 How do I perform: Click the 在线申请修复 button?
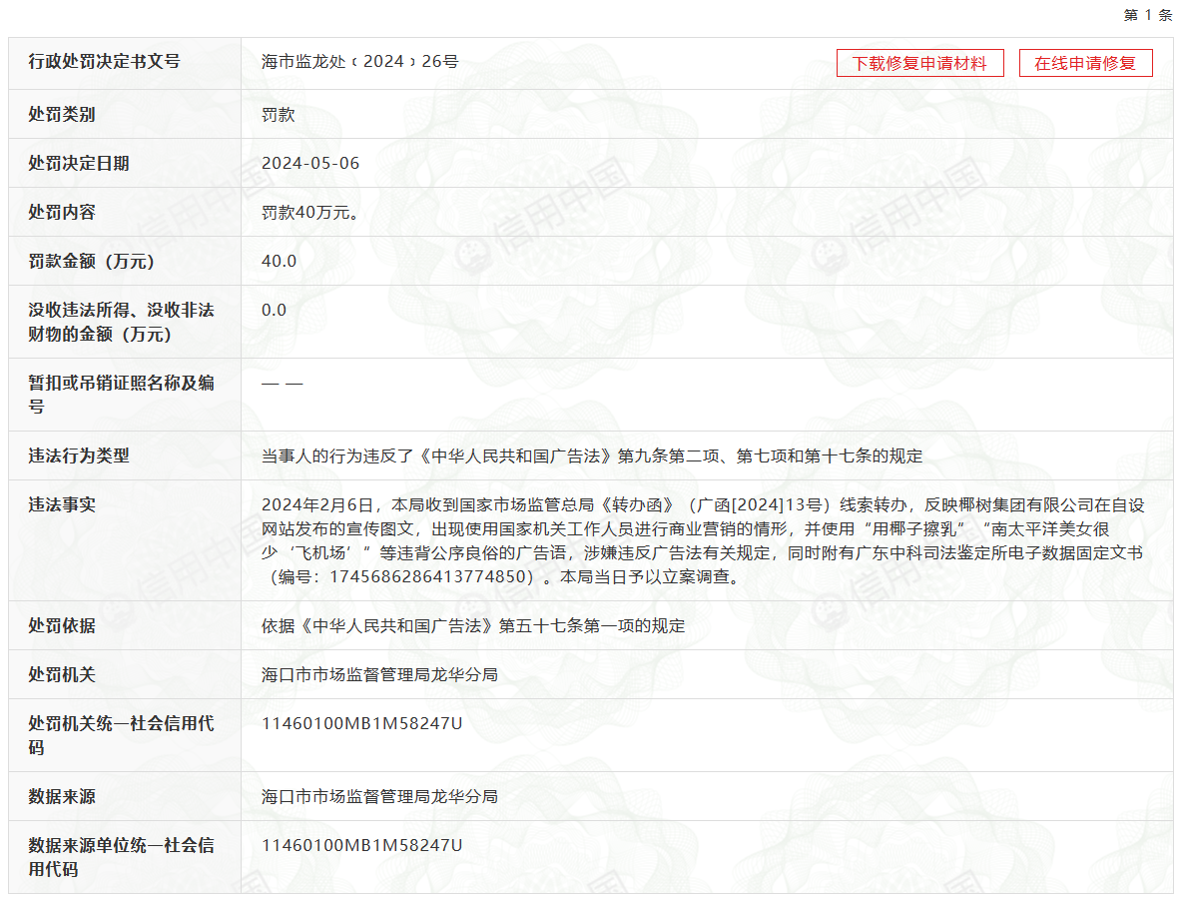coord(1085,63)
